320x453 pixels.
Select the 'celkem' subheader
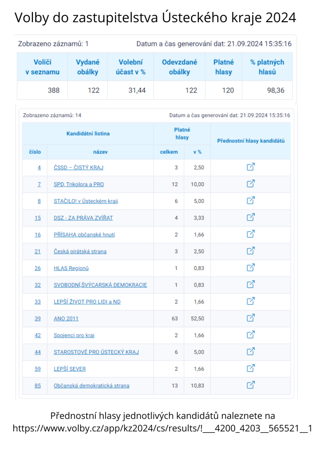tap(169, 152)
